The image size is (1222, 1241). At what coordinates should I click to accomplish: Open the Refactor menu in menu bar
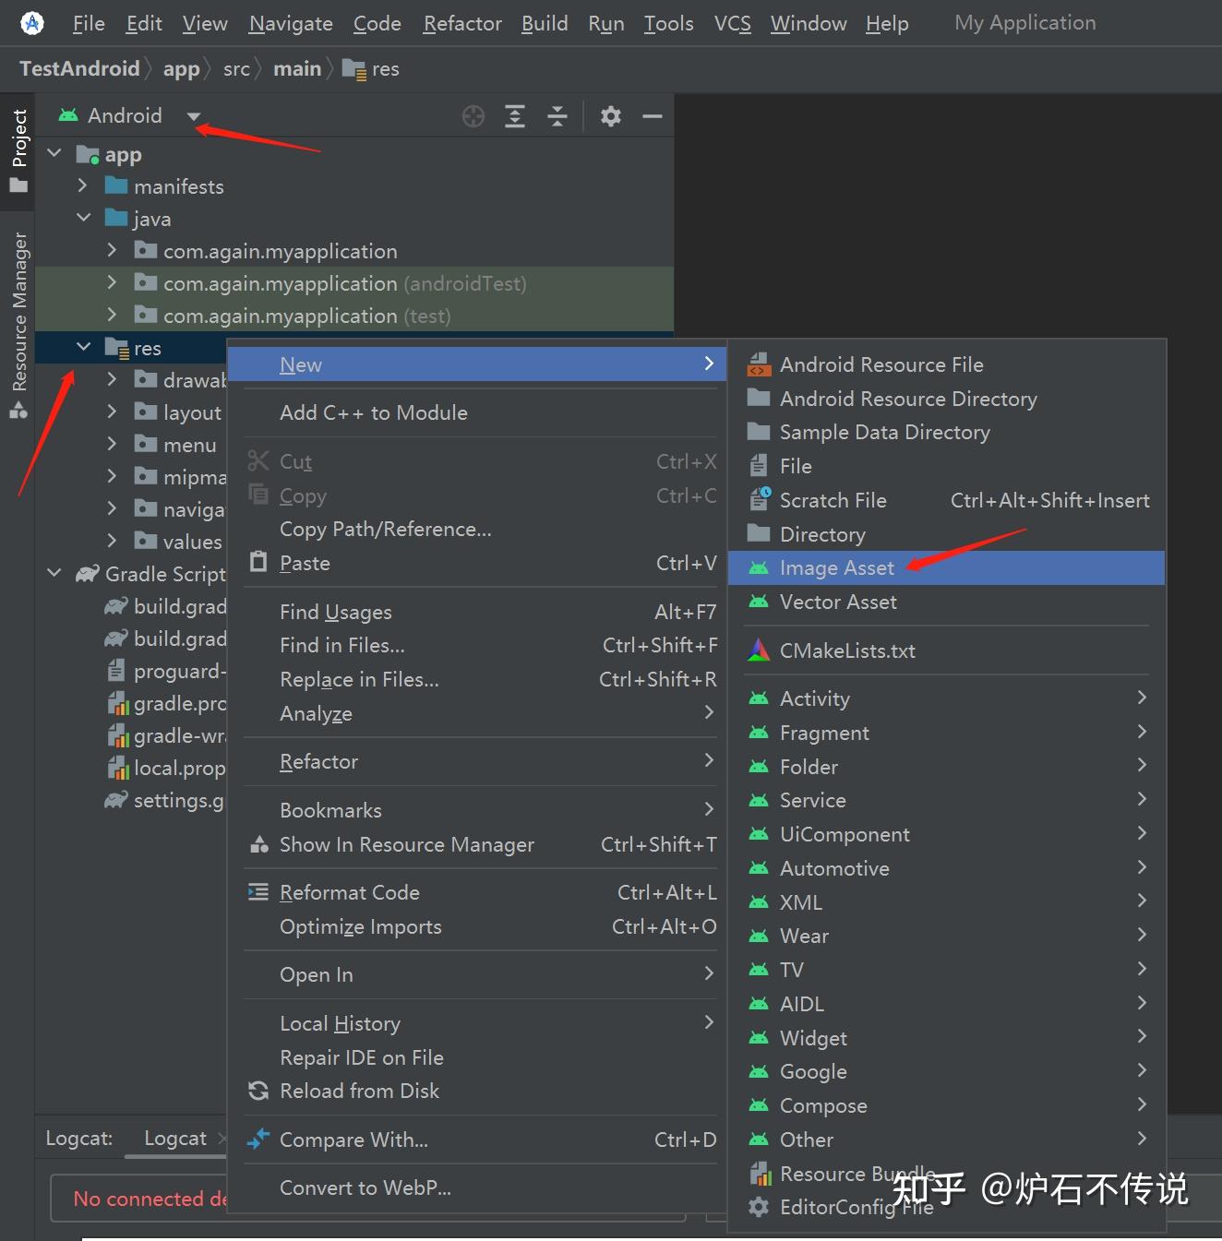462,23
